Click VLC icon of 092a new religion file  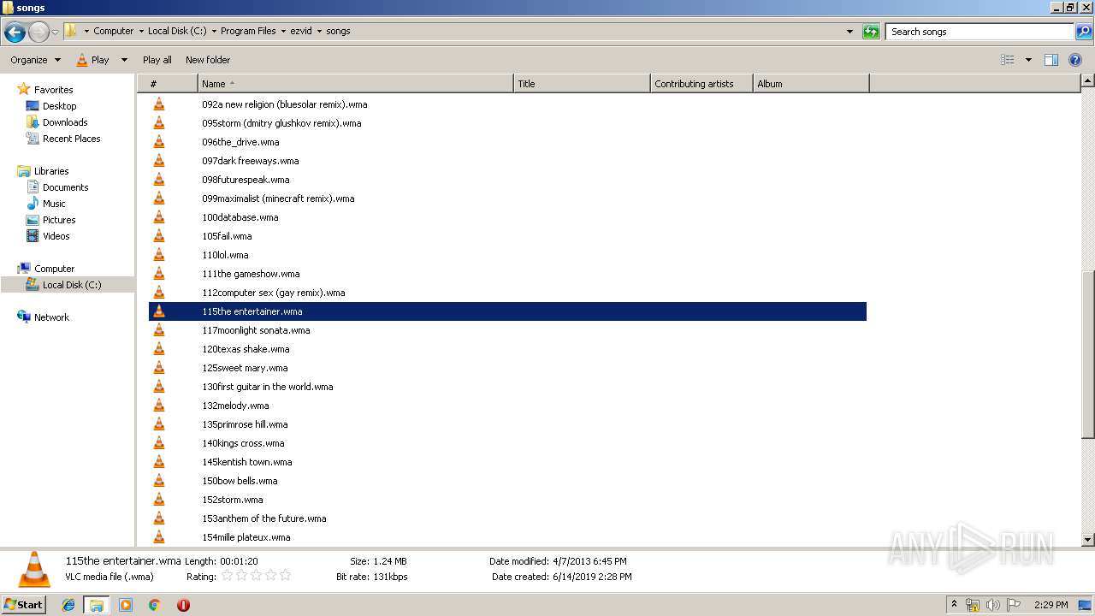(x=159, y=104)
